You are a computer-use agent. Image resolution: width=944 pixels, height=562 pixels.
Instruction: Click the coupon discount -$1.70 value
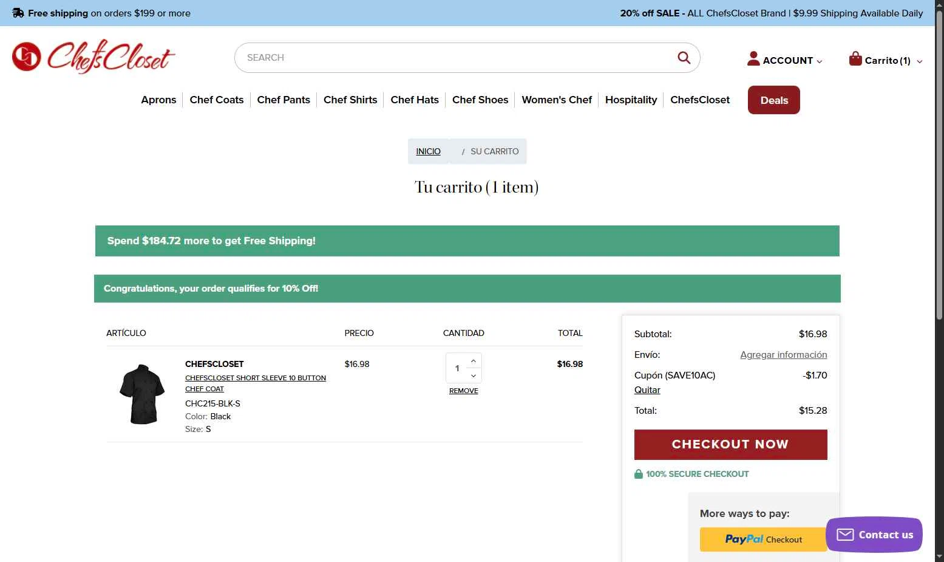pos(815,375)
